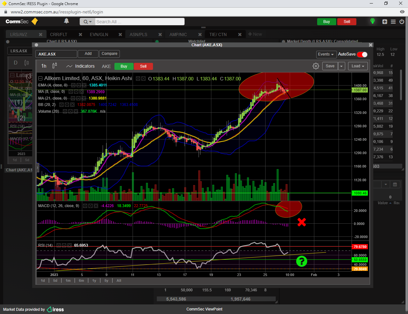Select the 6m time range
Viewport: 408px width, 314px height.
[x=81, y=280]
